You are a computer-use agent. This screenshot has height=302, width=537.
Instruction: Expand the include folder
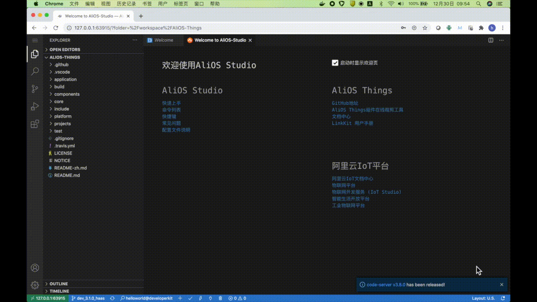coord(94,109)
